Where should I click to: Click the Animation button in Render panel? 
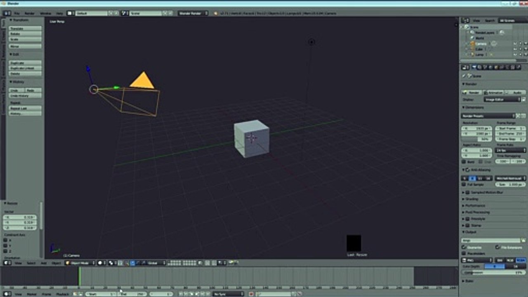tap(493, 93)
